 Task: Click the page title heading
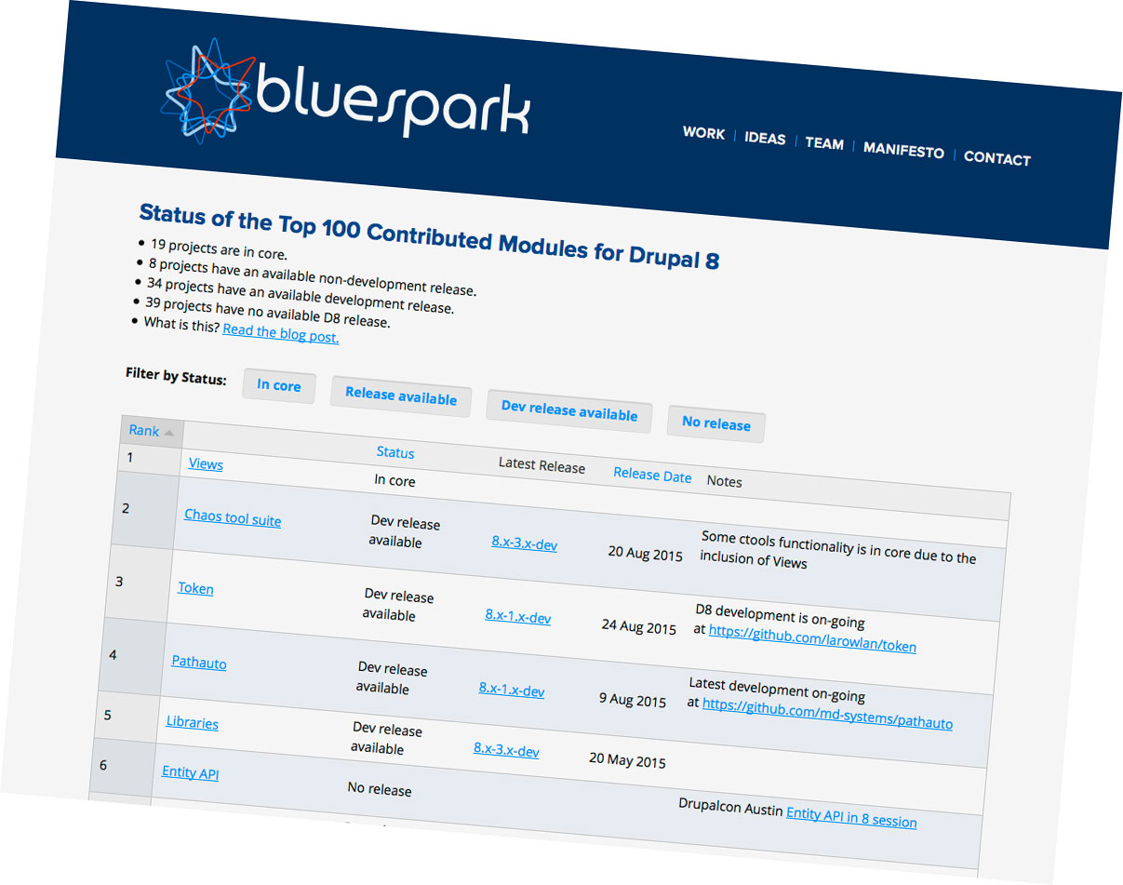click(x=429, y=236)
